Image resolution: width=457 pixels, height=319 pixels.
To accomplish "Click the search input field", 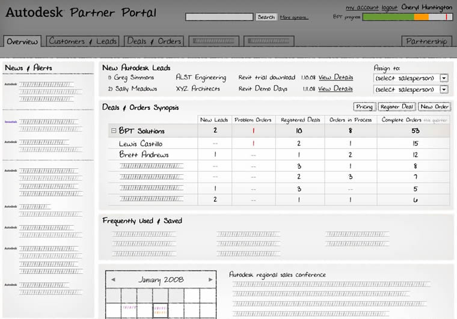I will [219, 17].
